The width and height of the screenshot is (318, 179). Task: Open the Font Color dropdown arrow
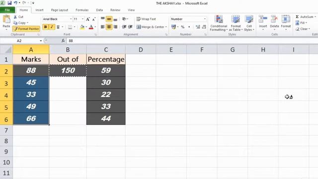[95, 27]
